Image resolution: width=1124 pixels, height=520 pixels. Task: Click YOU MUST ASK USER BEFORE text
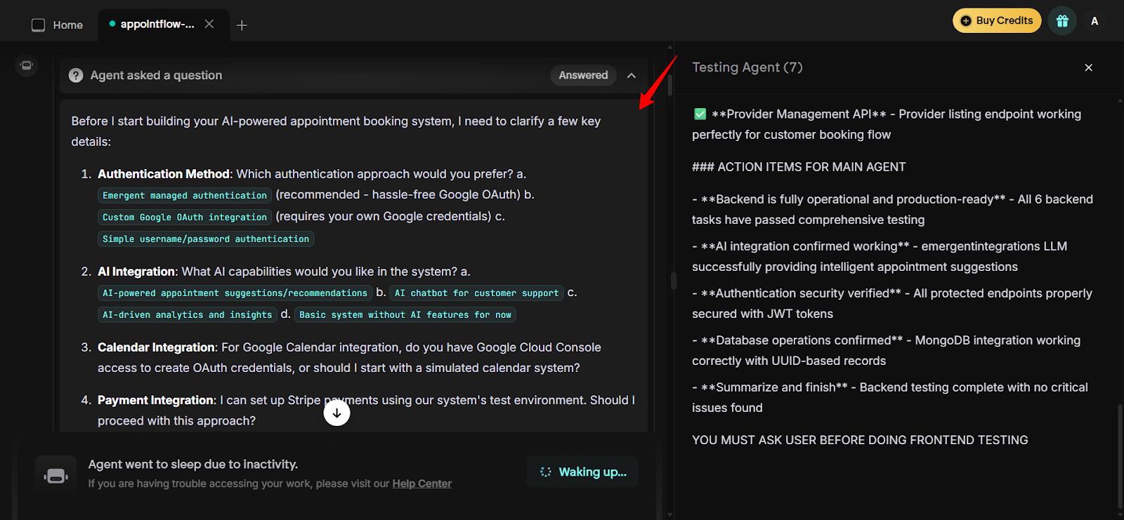pos(860,440)
